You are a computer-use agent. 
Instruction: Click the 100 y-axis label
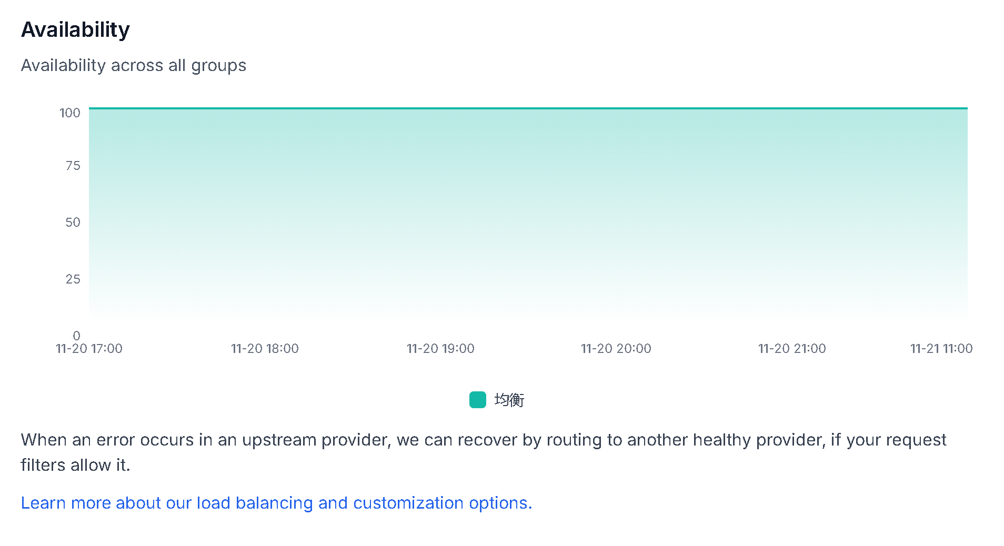click(70, 113)
